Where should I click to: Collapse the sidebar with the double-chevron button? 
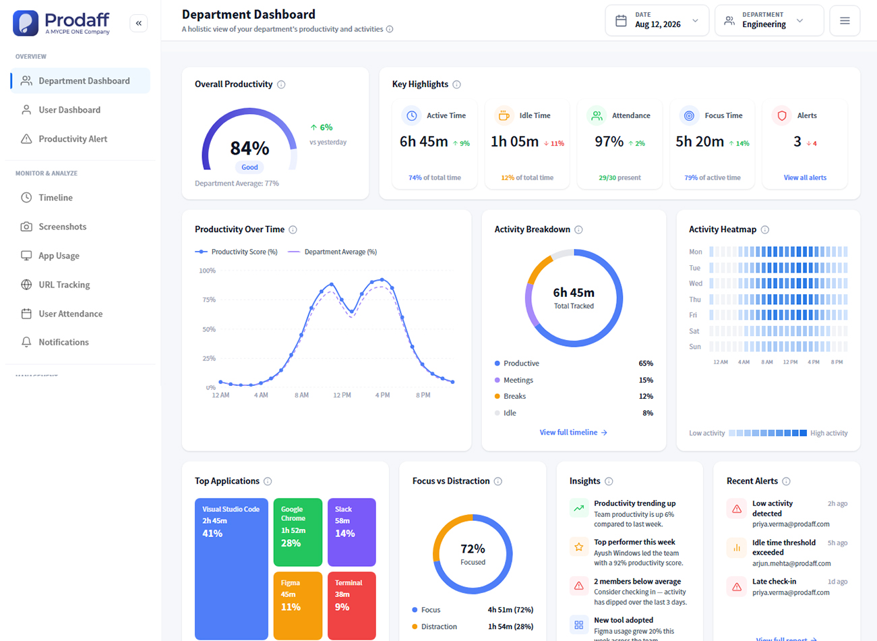(138, 23)
